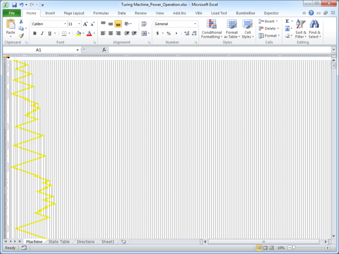Expand the Calibri font name dropdown
Viewport: 339px width, 254px height.
click(x=64, y=24)
